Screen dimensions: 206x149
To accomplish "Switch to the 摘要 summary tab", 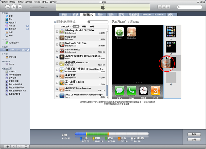I will click(65, 14).
